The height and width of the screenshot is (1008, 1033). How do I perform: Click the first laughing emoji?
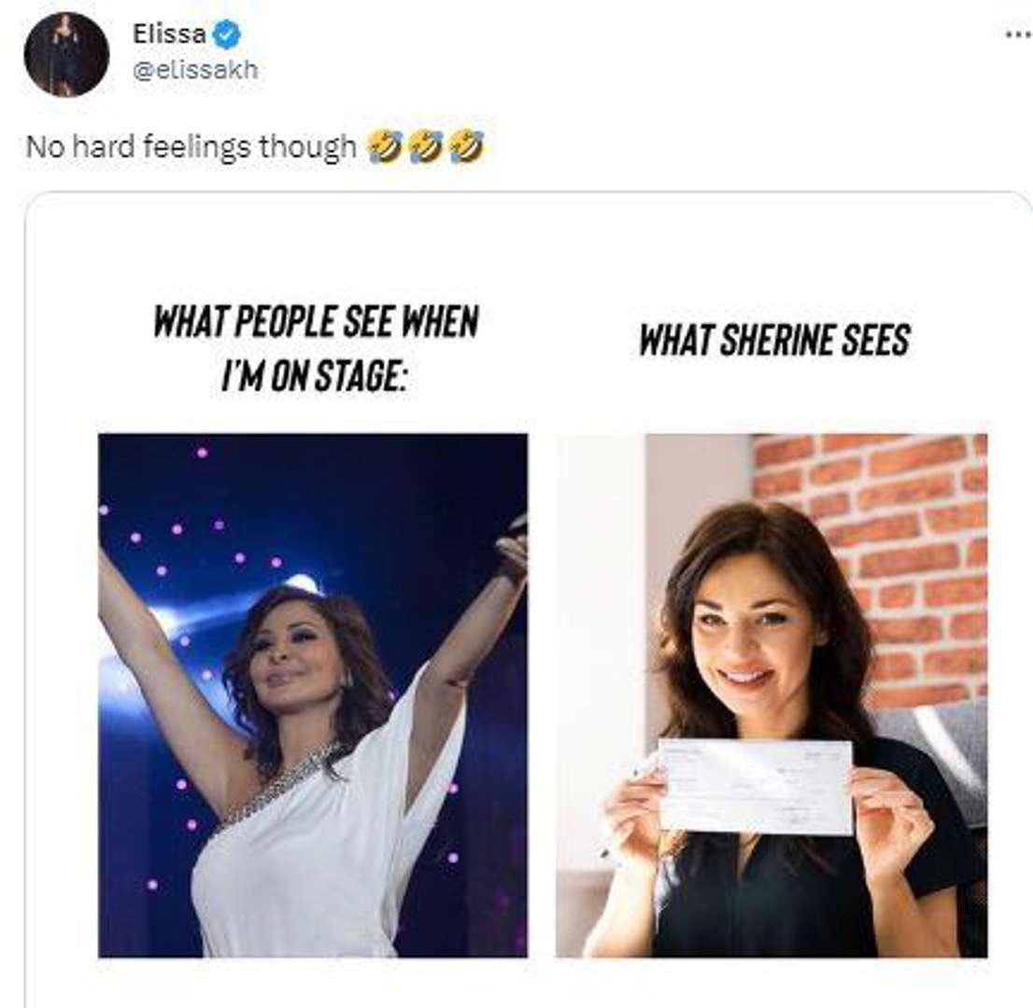(385, 146)
